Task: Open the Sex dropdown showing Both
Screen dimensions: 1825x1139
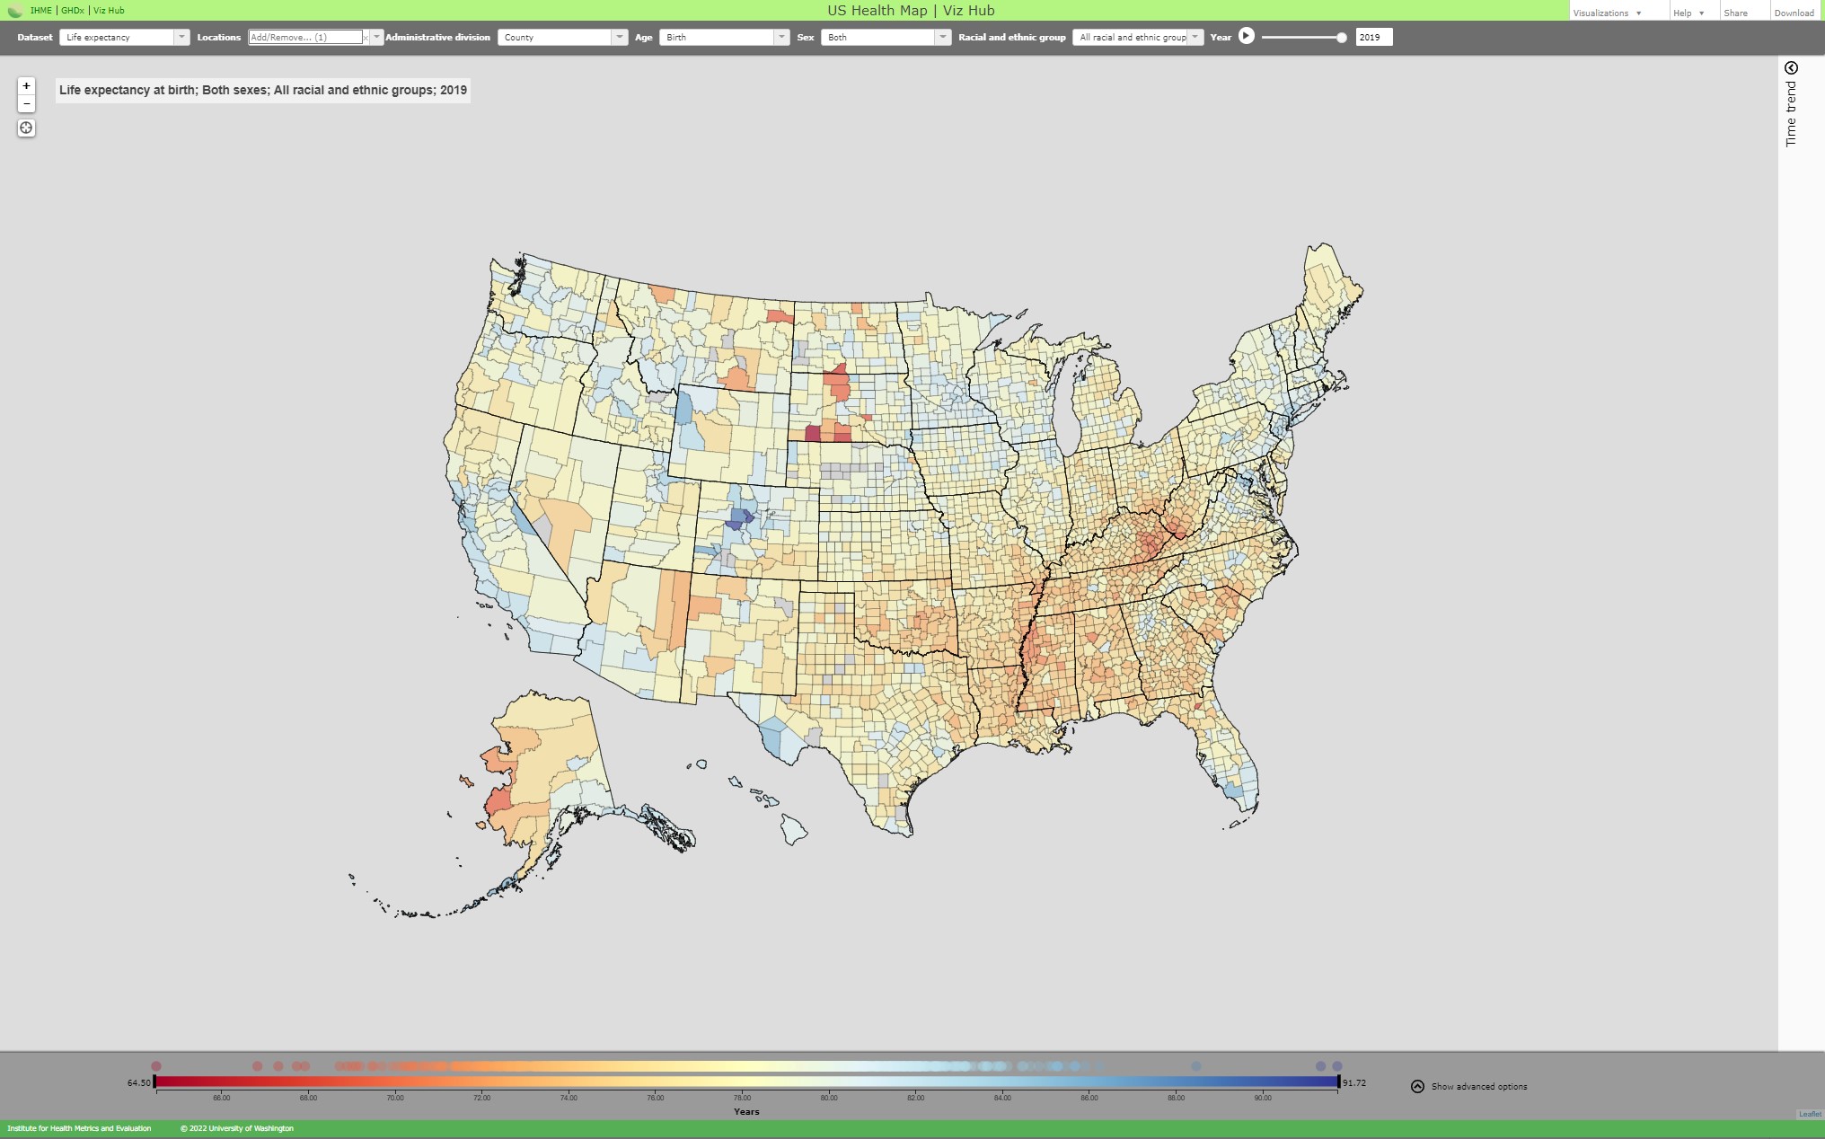Action: click(x=886, y=37)
